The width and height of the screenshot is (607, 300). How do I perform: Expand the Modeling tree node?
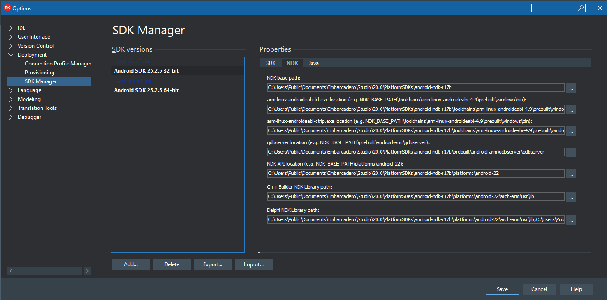click(x=11, y=99)
